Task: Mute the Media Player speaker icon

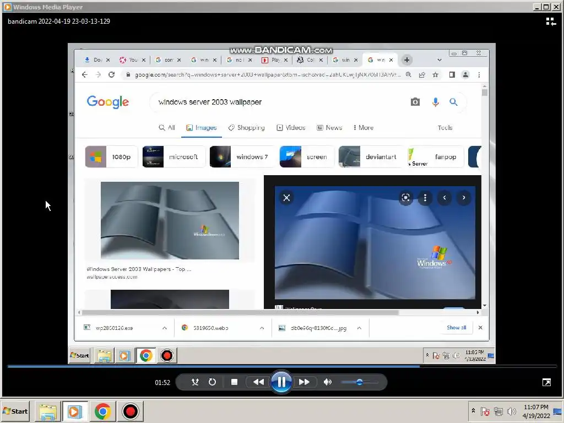Action: [327, 382]
